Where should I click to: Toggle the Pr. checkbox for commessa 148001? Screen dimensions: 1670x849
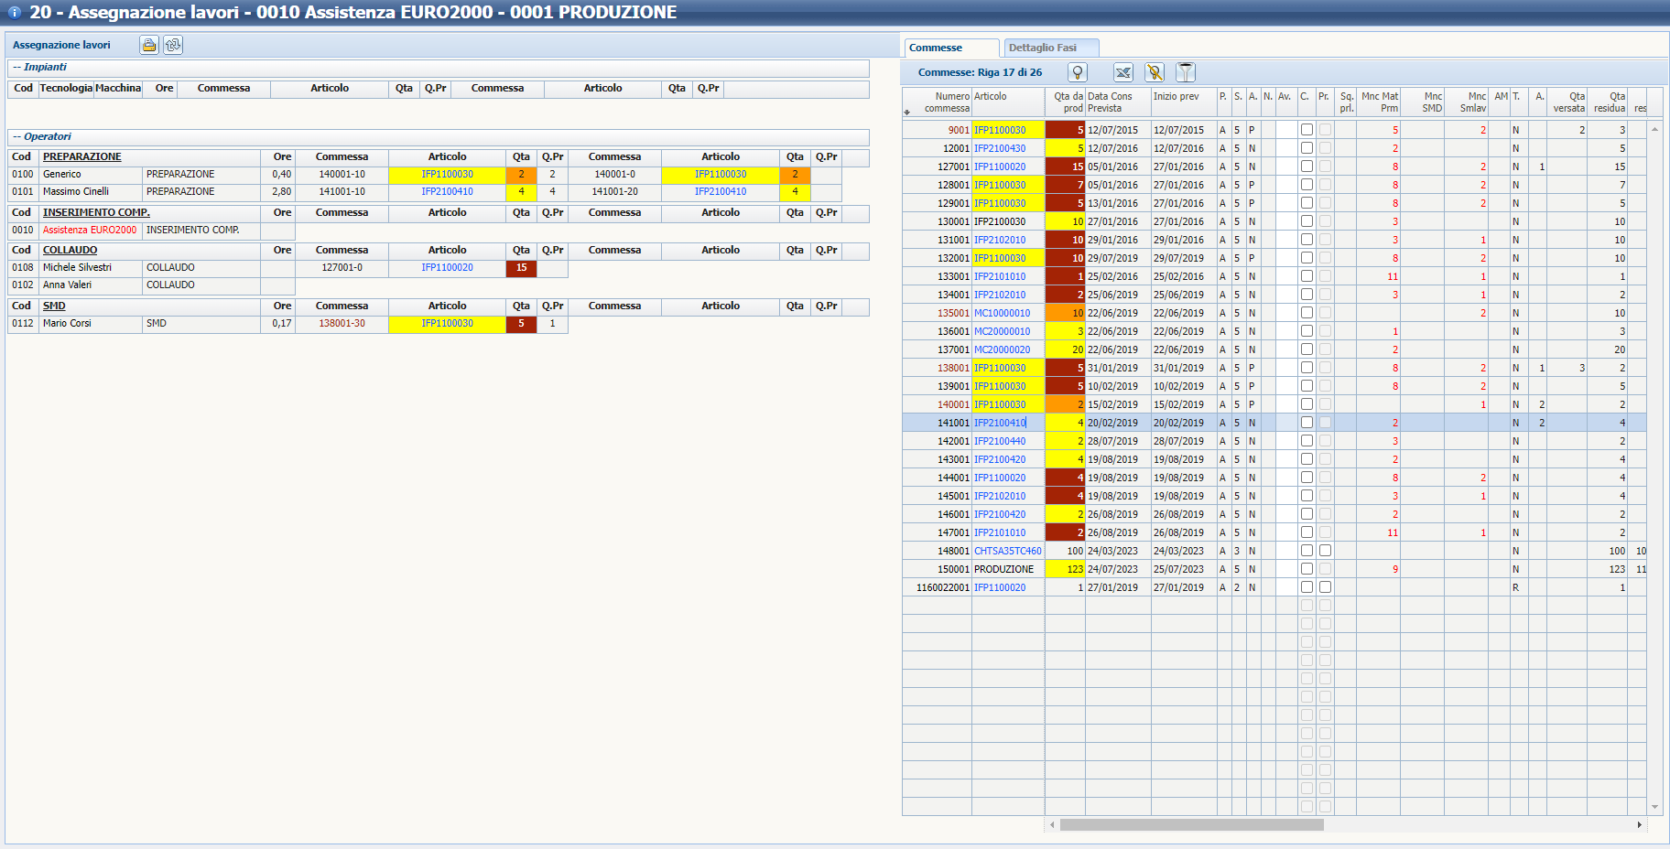point(1325,551)
